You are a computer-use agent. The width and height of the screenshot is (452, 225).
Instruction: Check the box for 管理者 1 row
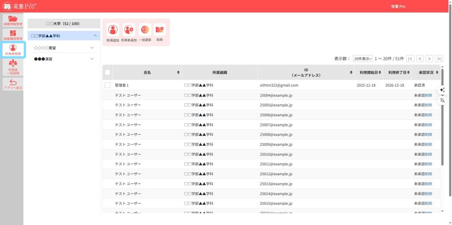click(x=107, y=85)
